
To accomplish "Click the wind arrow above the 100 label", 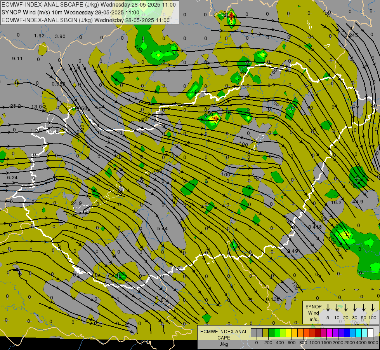I will point(373,307).
